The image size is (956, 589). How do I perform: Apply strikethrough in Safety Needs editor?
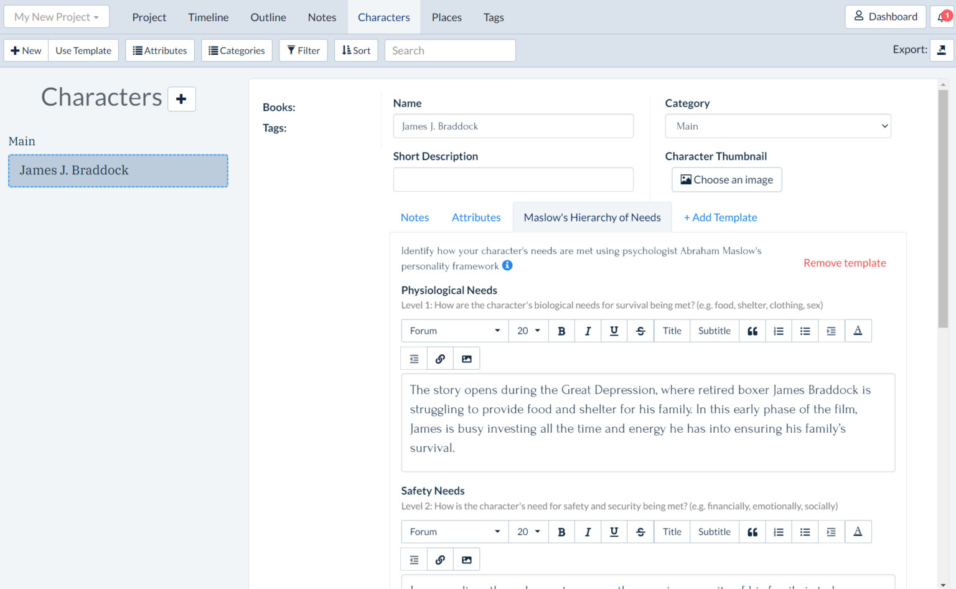point(640,532)
